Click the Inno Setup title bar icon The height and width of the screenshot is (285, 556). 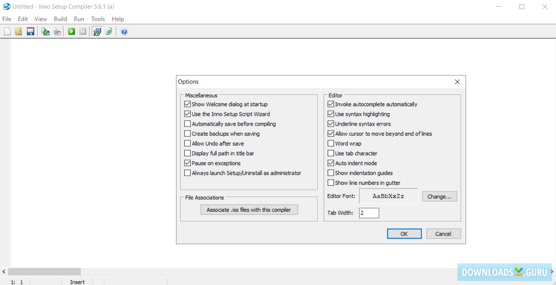point(6,6)
